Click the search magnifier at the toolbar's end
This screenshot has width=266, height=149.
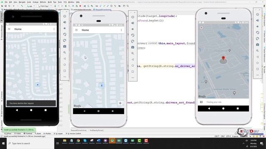click(128, 6)
